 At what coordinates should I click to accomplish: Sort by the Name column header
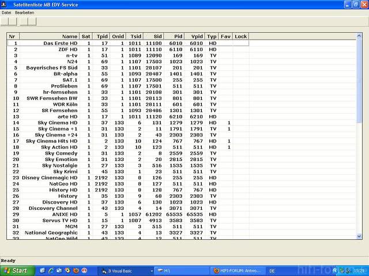click(50, 36)
